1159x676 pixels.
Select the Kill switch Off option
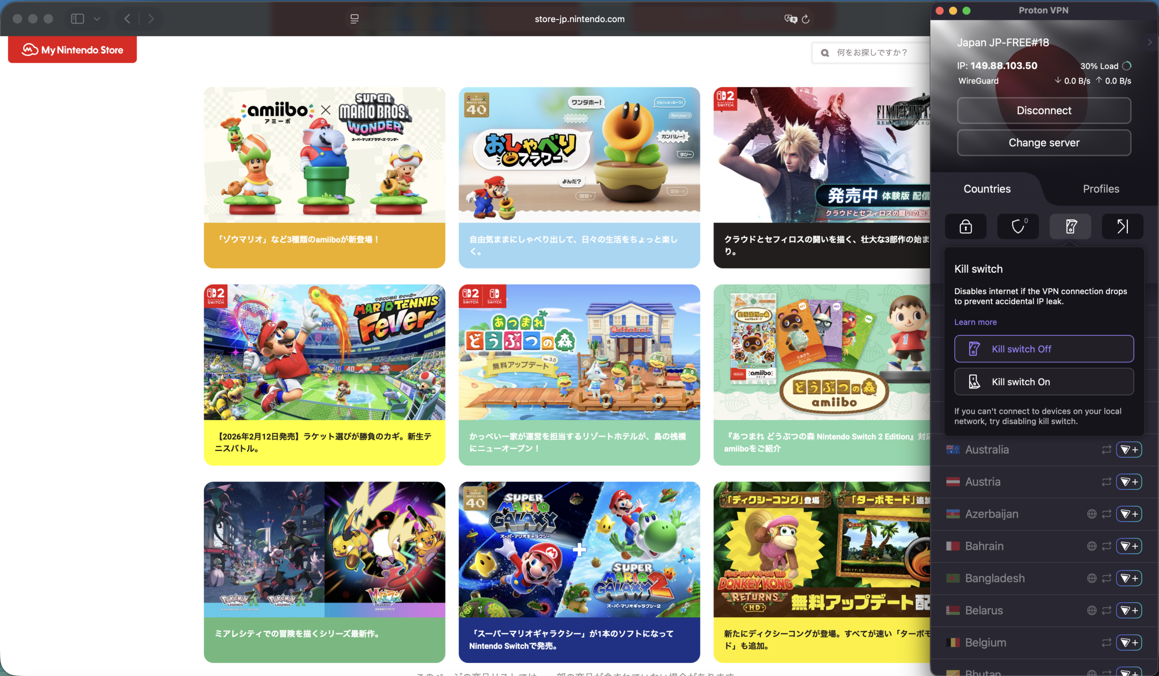point(1044,349)
